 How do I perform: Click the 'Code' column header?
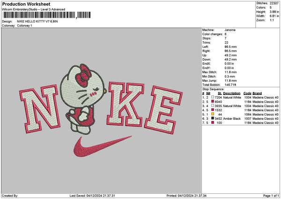[x=247, y=93]
